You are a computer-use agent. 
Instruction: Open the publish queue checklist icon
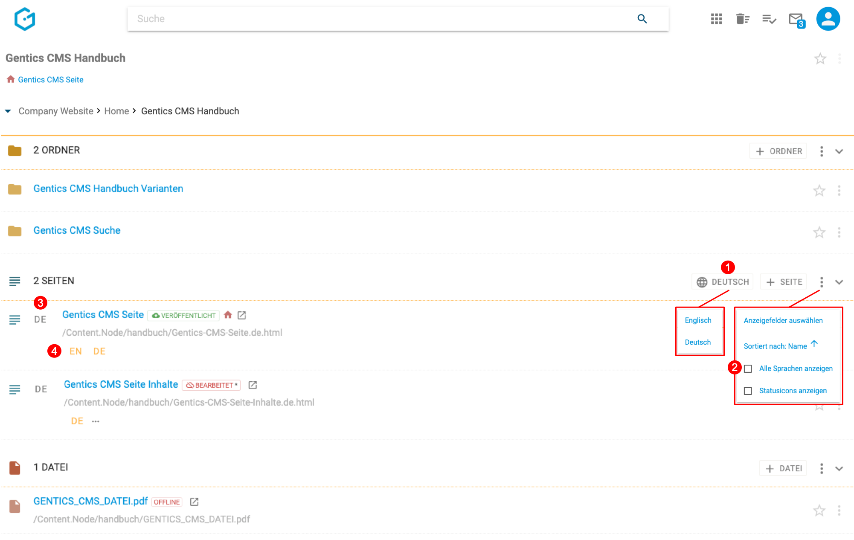tap(769, 19)
